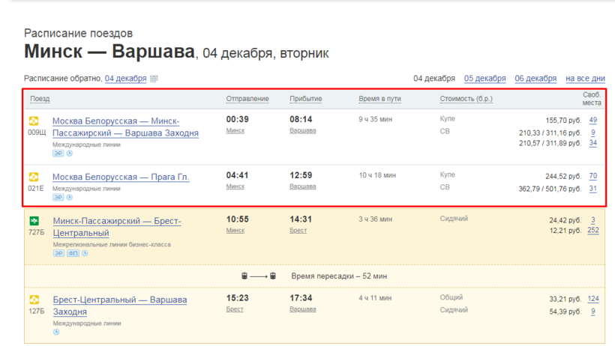Click clock icon under train 009Щ

[x=70, y=154]
